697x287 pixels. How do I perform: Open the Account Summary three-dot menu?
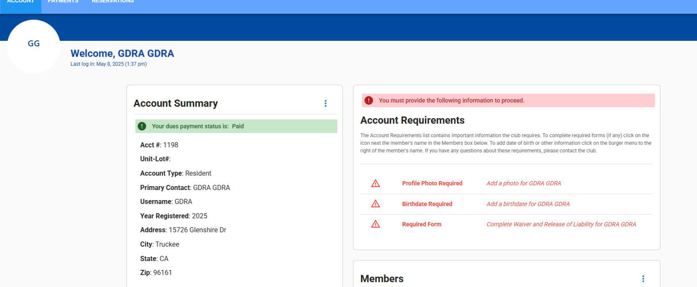[x=325, y=103]
